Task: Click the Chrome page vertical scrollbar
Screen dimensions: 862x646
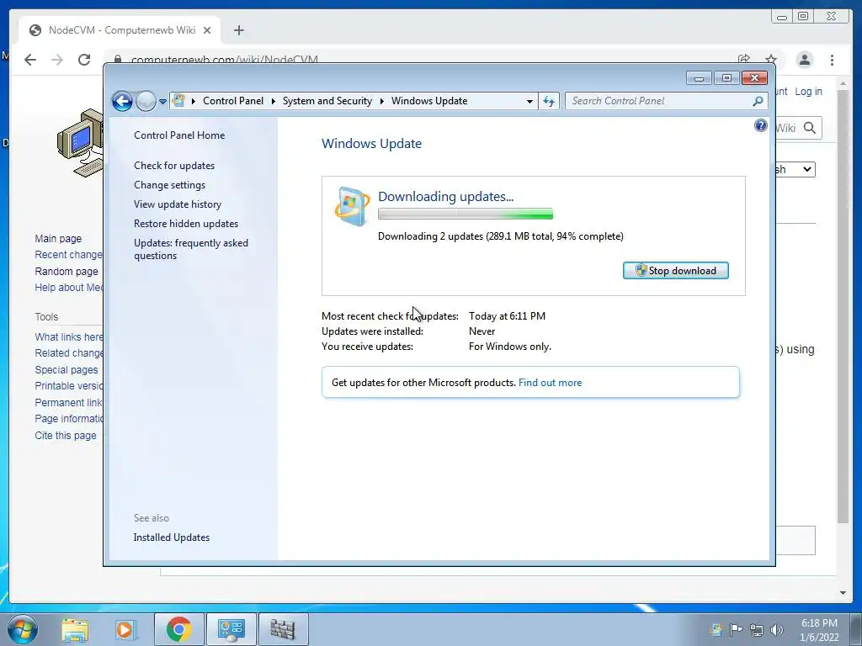Action: pos(843,306)
